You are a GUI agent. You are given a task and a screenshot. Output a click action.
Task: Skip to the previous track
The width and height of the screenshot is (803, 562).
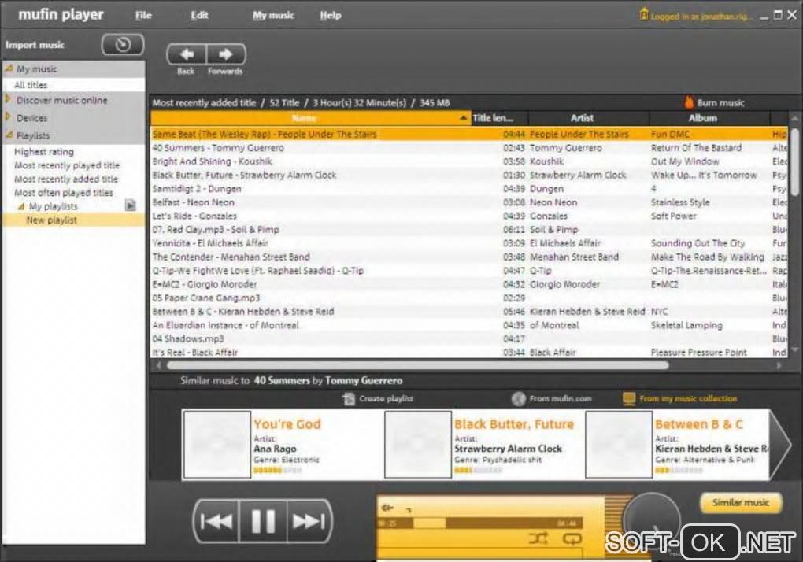click(216, 521)
